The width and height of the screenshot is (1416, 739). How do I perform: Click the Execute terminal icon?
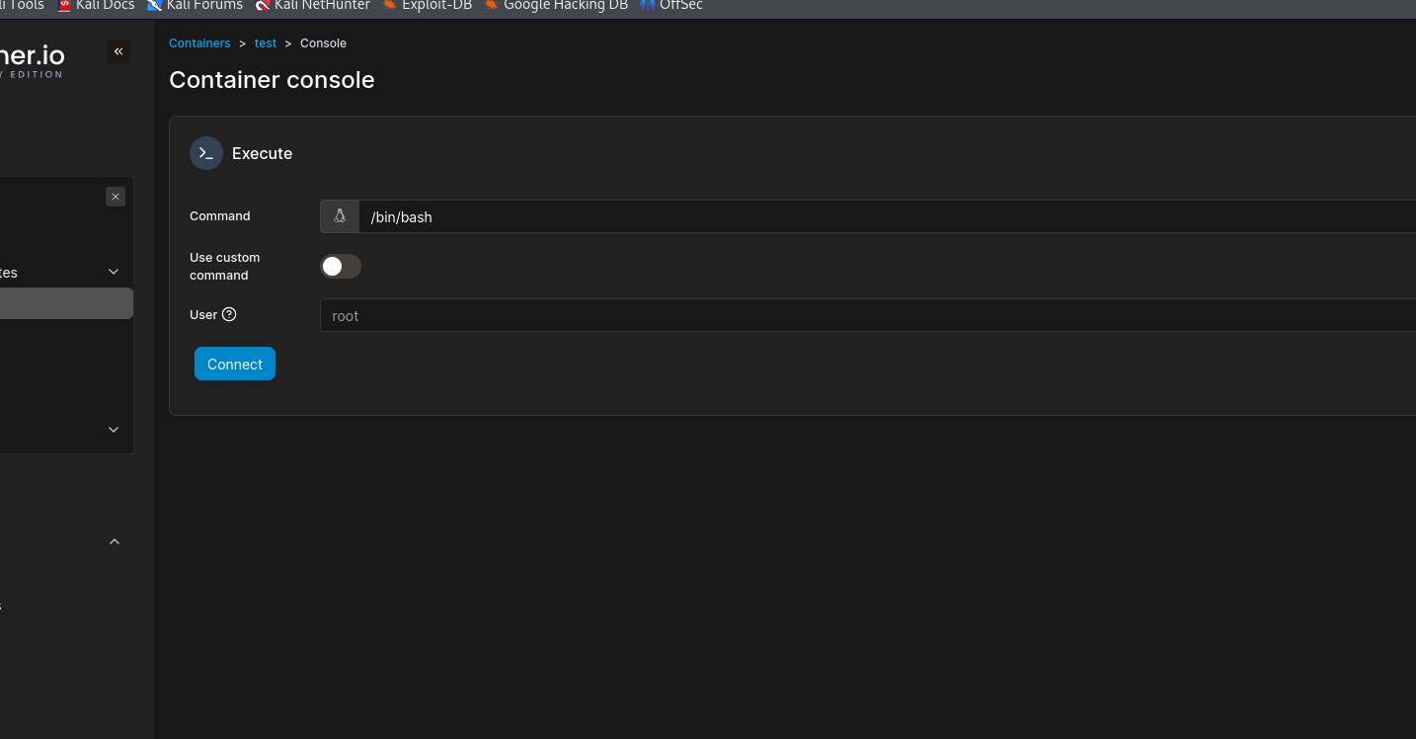click(206, 153)
